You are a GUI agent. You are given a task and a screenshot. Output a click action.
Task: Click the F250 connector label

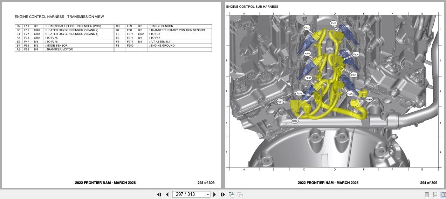[369, 100]
